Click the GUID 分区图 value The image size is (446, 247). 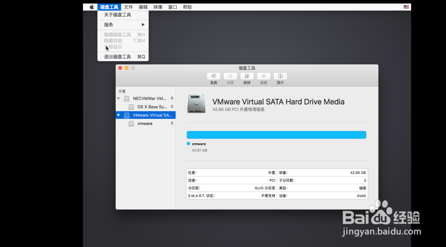(x=265, y=188)
